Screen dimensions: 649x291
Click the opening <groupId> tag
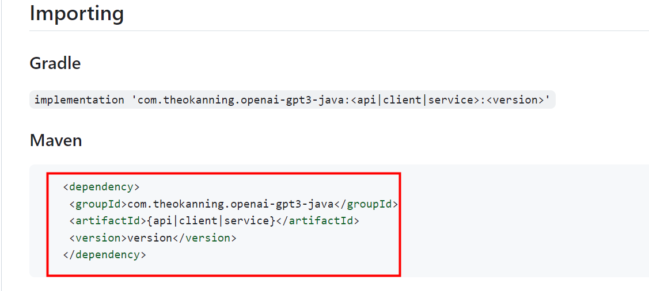(98, 204)
